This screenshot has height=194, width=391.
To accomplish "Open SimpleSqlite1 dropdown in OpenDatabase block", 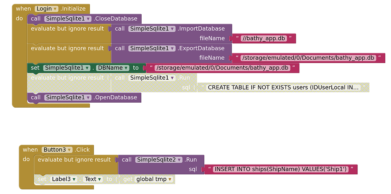I will 68,97.
